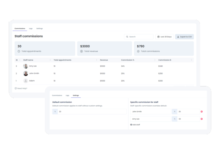
Task: Focus the staff Search box
Action: click(x=139, y=37)
